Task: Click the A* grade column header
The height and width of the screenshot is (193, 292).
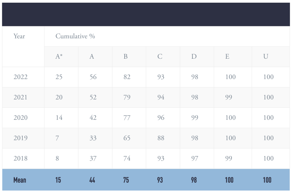Action: pyautogui.click(x=59, y=56)
